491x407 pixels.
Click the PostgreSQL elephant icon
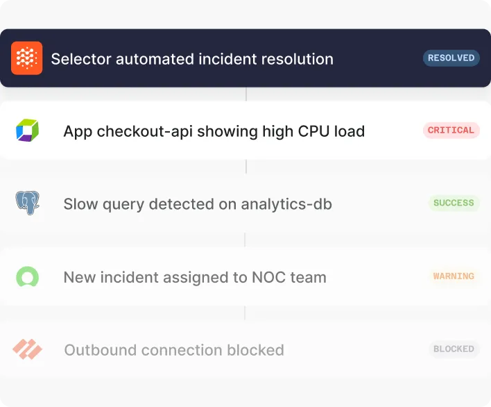click(x=27, y=203)
